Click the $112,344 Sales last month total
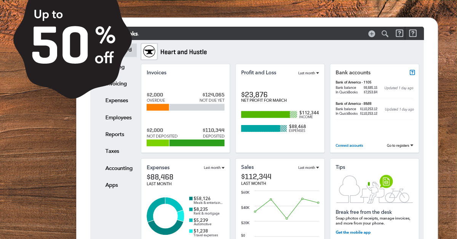 pyautogui.click(x=256, y=176)
